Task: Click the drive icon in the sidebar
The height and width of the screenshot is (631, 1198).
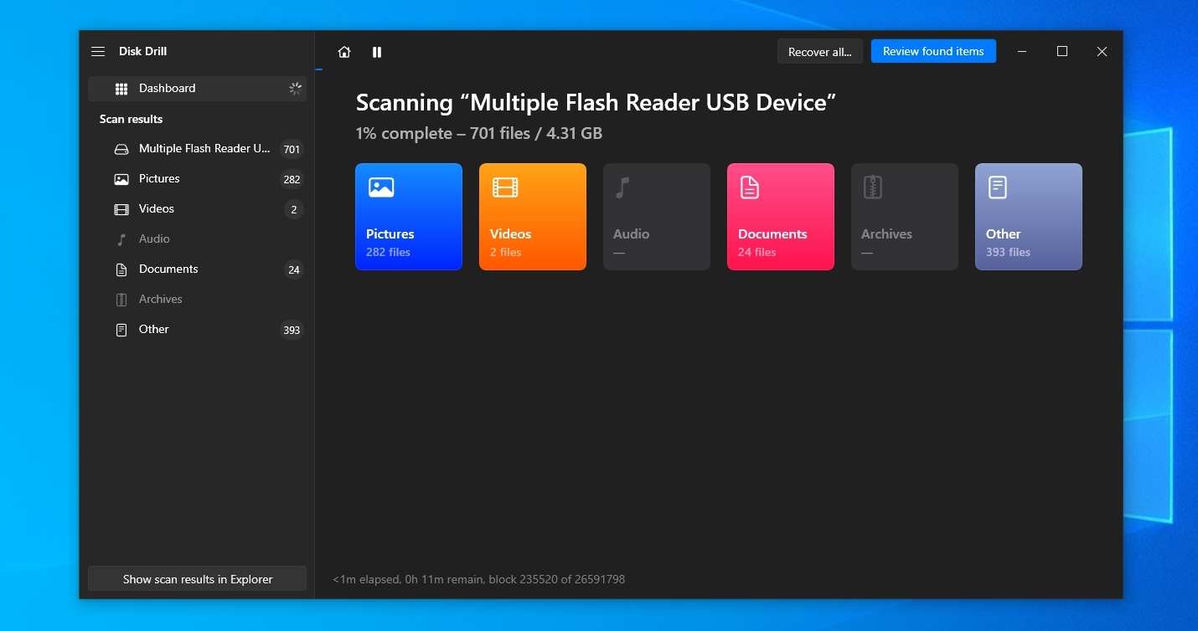Action: click(x=121, y=149)
